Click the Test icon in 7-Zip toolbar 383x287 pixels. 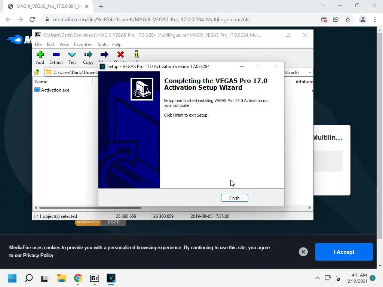coord(72,58)
